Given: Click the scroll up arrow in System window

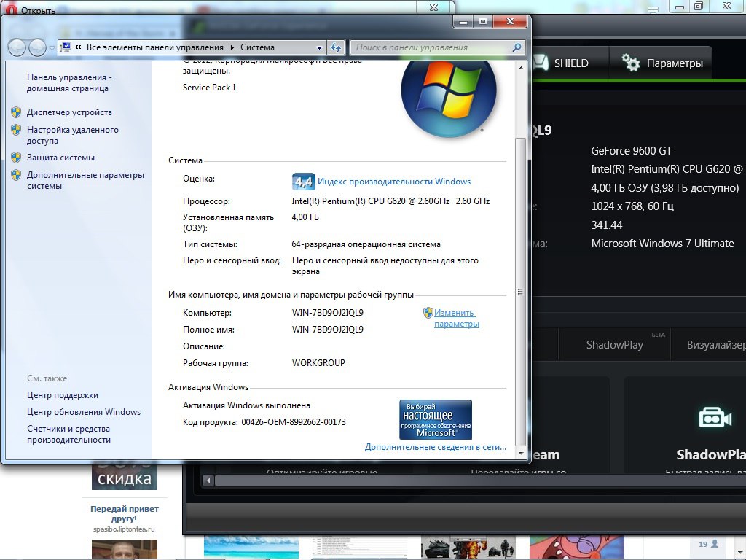Looking at the screenshot, I should click(520, 68).
